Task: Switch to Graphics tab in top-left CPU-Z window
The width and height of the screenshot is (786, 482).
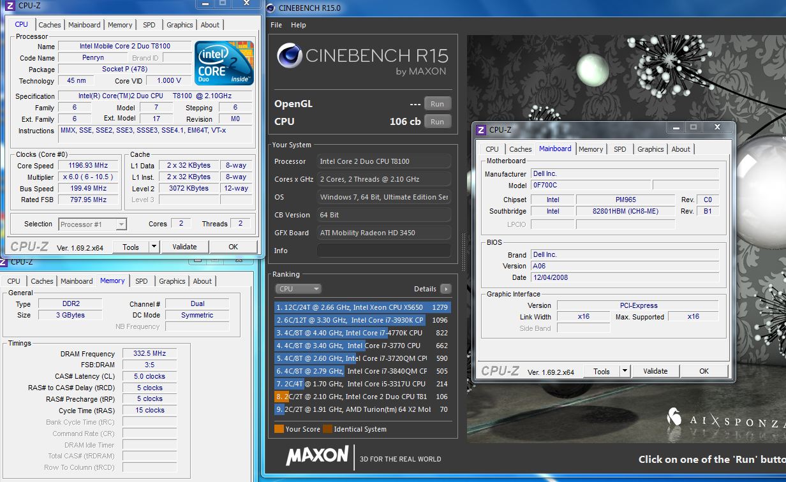Action: pos(179,25)
